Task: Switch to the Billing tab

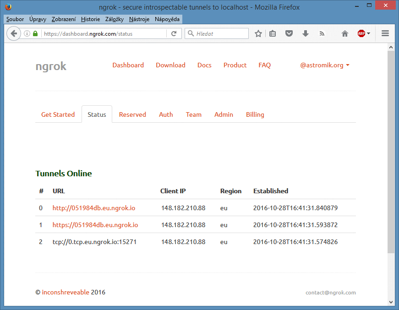Action: coord(255,114)
